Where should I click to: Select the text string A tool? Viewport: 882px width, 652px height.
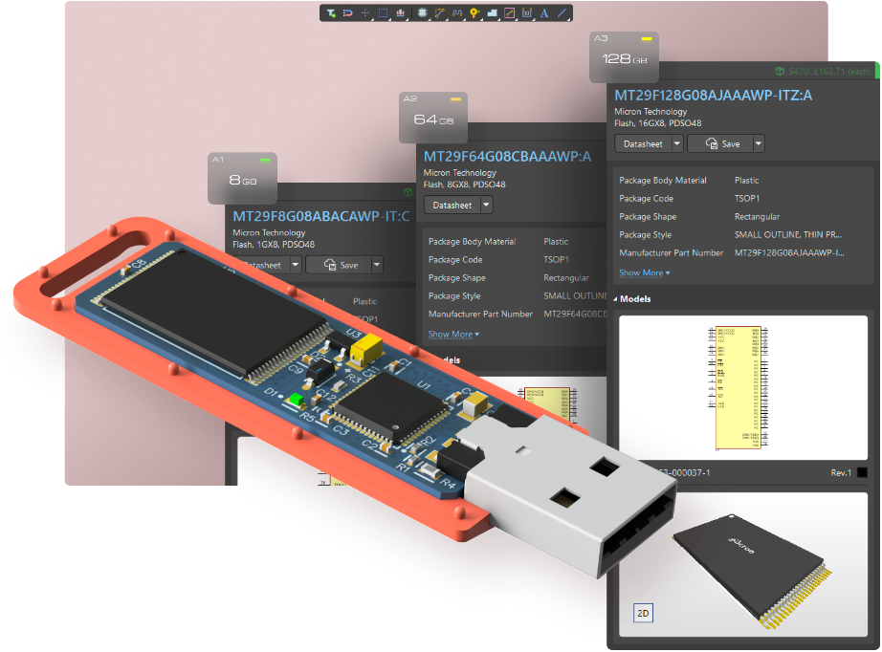544,13
